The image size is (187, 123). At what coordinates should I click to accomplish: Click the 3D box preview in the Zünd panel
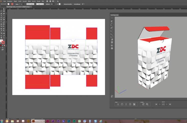154,58
